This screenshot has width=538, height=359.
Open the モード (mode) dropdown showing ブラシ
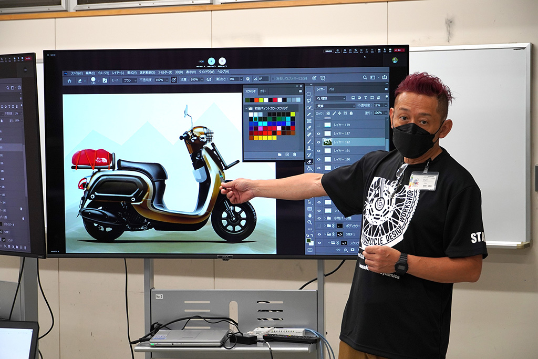(x=129, y=80)
